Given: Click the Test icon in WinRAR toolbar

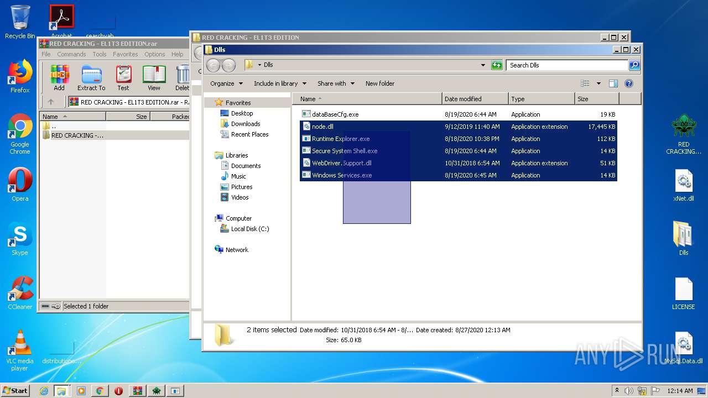Looking at the screenshot, I should (x=123, y=77).
